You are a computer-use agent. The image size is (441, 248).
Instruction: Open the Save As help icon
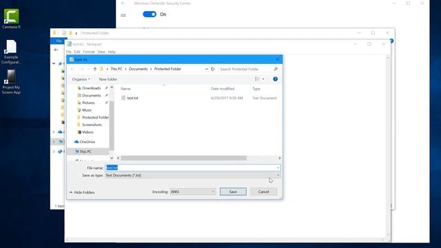276,79
